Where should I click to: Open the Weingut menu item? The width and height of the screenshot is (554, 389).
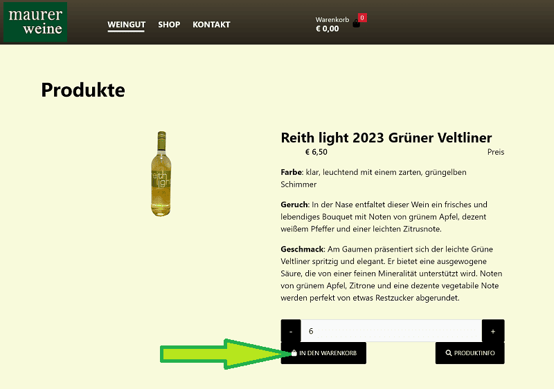click(126, 25)
